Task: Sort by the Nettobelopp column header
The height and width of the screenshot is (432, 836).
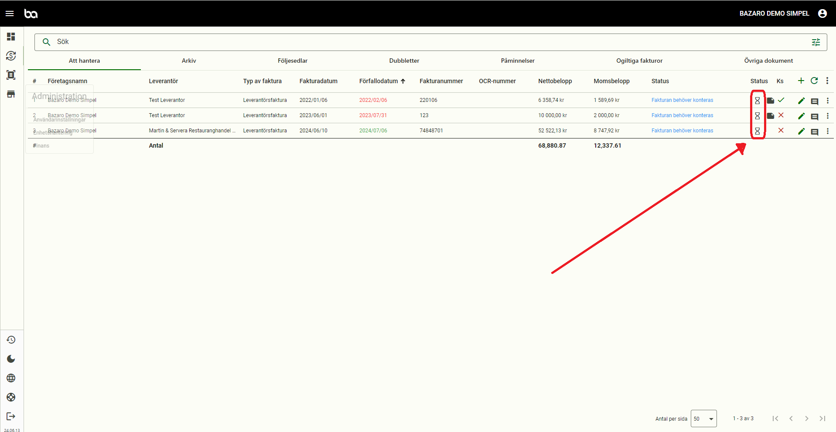Action: click(x=555, y=81)
